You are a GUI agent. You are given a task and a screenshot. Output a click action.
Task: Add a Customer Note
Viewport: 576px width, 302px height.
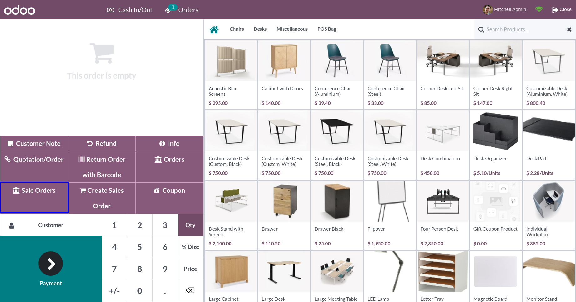coord(34,144)
